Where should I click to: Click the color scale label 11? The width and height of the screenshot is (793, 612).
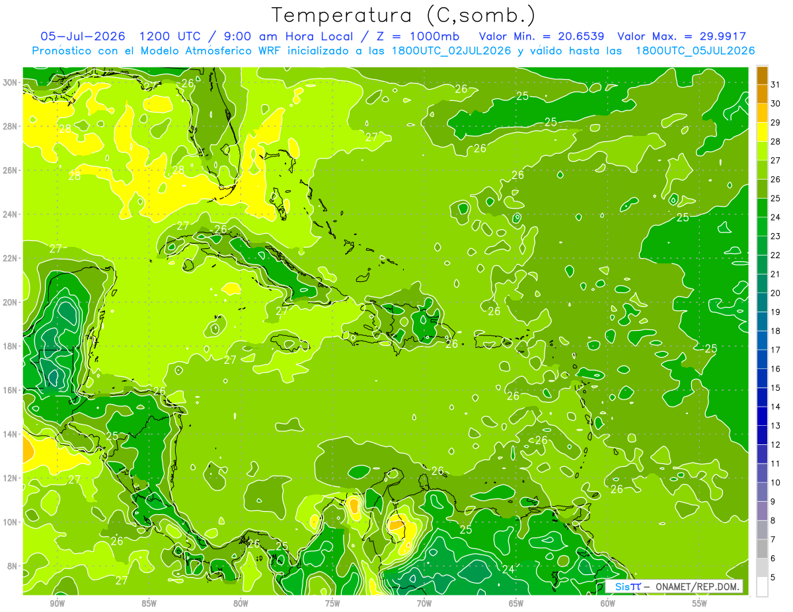click(776, 464)
